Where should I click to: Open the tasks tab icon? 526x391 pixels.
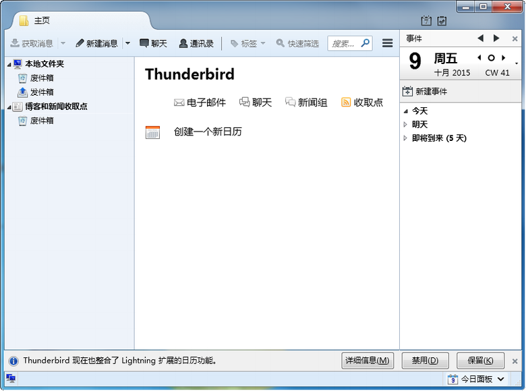coord(442,21)
